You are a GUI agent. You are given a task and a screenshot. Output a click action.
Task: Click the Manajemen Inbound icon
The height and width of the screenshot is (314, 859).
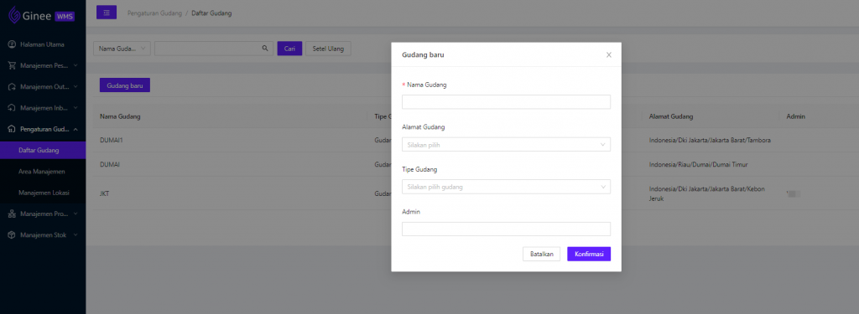tap(12, 108)
